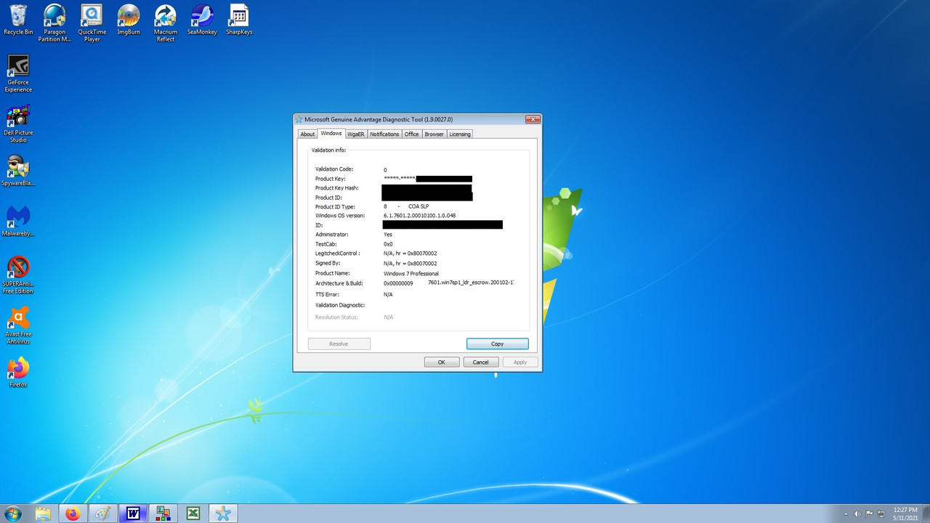Screen dimensions: 930x523
Task: Open the Windows Start menu orb
Action: pyautogui.click(x=12, y=514)
